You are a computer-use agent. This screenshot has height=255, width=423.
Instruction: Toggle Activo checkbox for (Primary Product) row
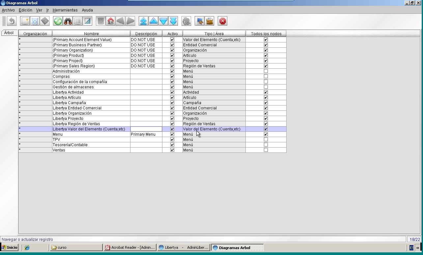[x=172, y=56]
